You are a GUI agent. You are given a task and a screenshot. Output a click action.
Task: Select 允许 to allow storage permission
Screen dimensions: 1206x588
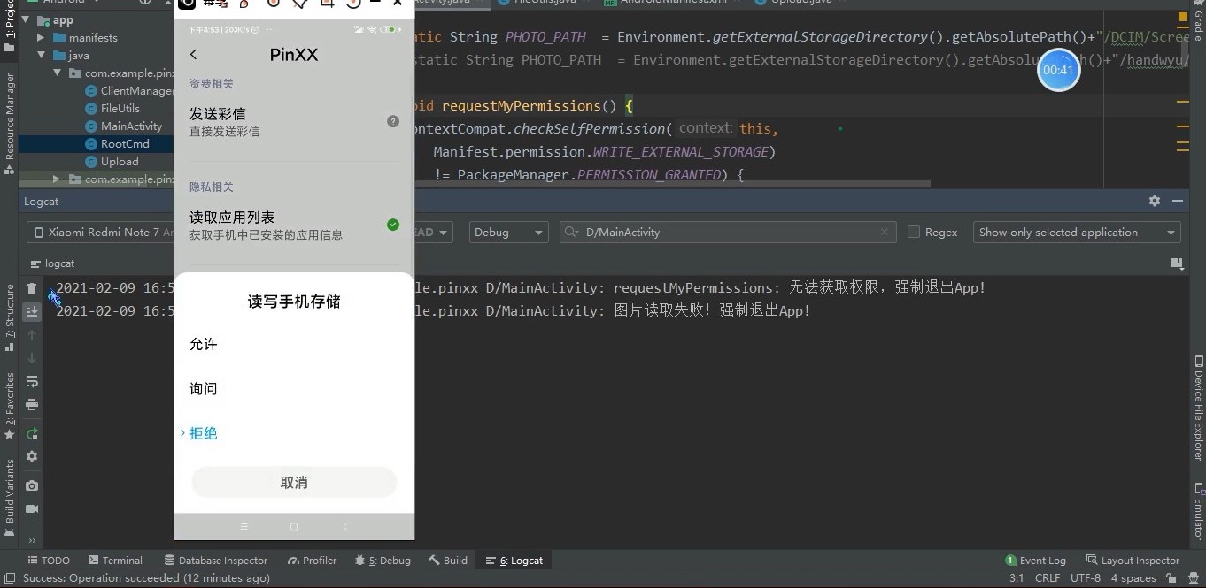203,344
